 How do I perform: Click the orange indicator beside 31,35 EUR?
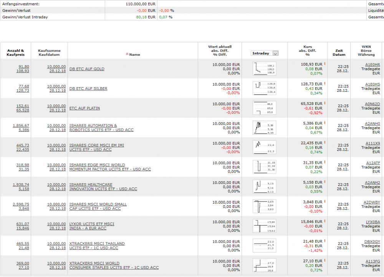click(325, 162)
